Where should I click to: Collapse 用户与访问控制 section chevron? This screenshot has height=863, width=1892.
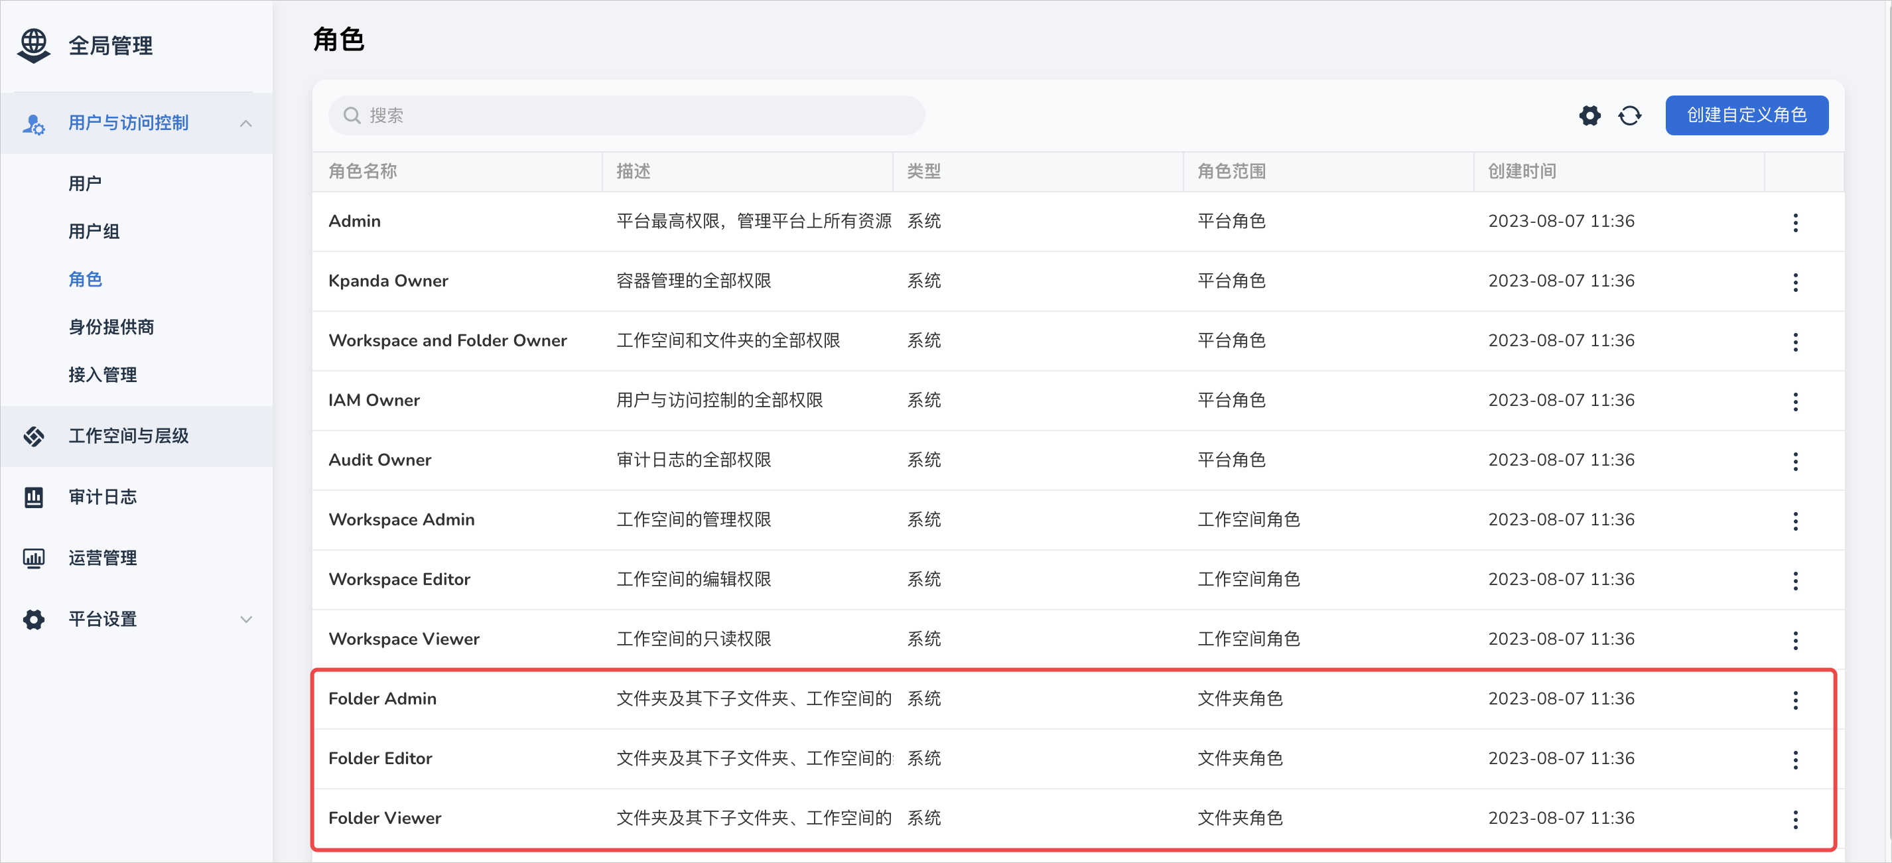(246, 123)
